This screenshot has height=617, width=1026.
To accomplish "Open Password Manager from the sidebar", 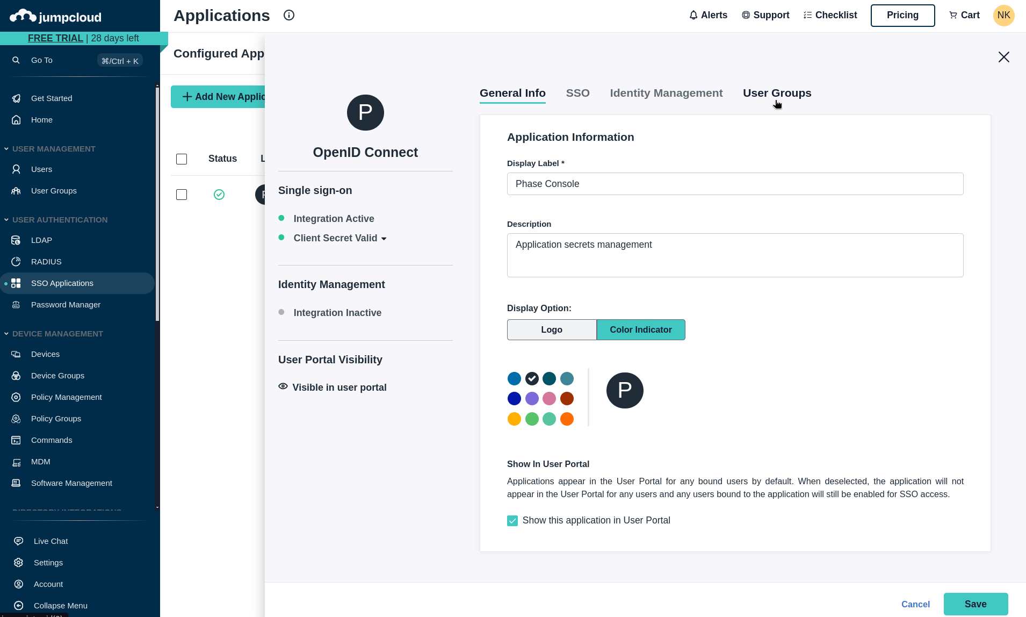I will 65,305.
